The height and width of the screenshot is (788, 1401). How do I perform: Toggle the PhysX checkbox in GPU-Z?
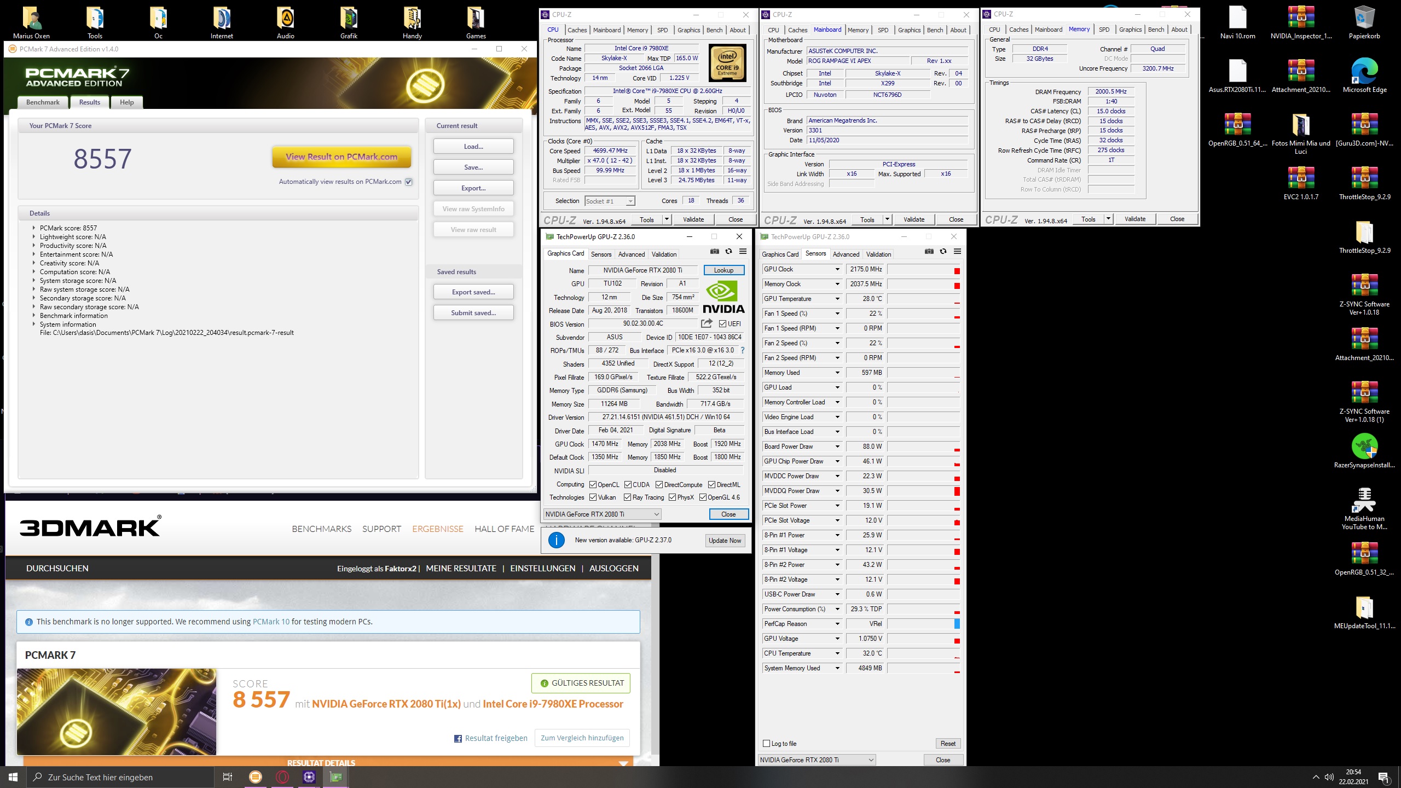(x=672, y=497)
